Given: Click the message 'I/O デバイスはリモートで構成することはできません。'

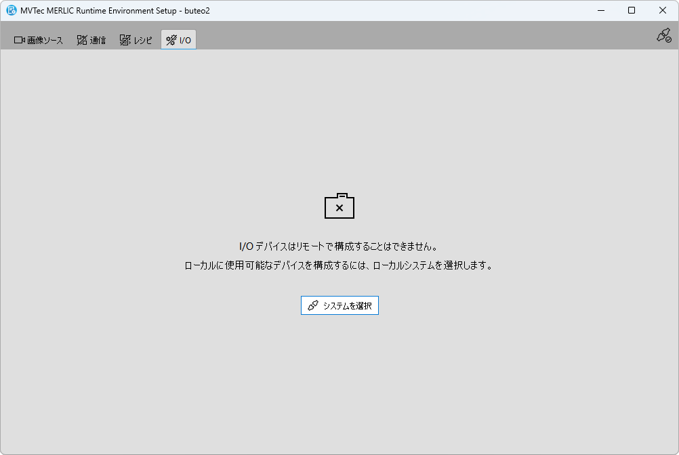Looking at the screenshot, I should tap(339, 246).
